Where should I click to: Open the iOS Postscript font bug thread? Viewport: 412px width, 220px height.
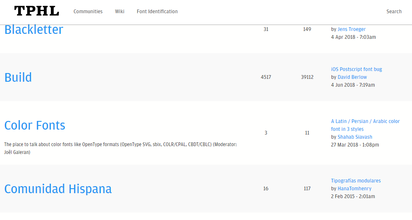click(357, 69)
